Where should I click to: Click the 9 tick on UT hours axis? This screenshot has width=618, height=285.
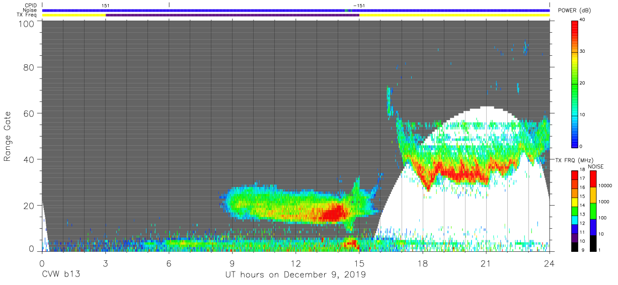(232, 262)
